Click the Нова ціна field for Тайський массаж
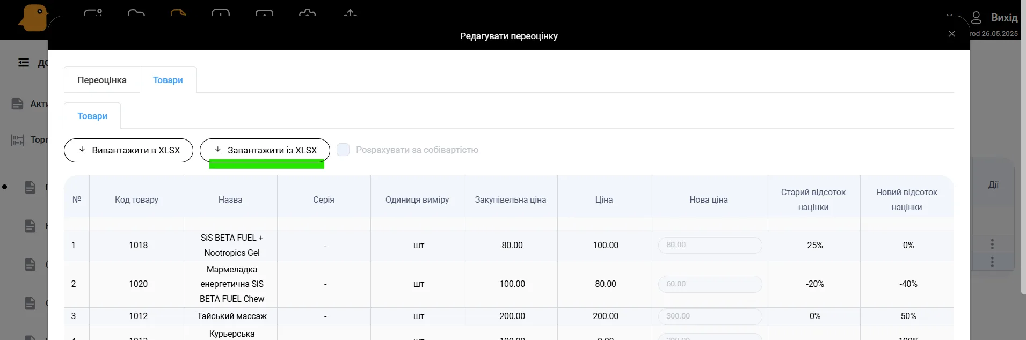 pyautogui.click(x=710, y=316)
